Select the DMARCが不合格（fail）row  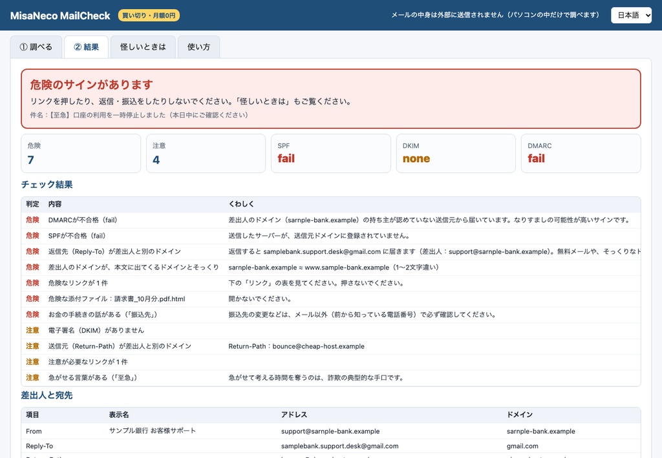tap(331, 220)
